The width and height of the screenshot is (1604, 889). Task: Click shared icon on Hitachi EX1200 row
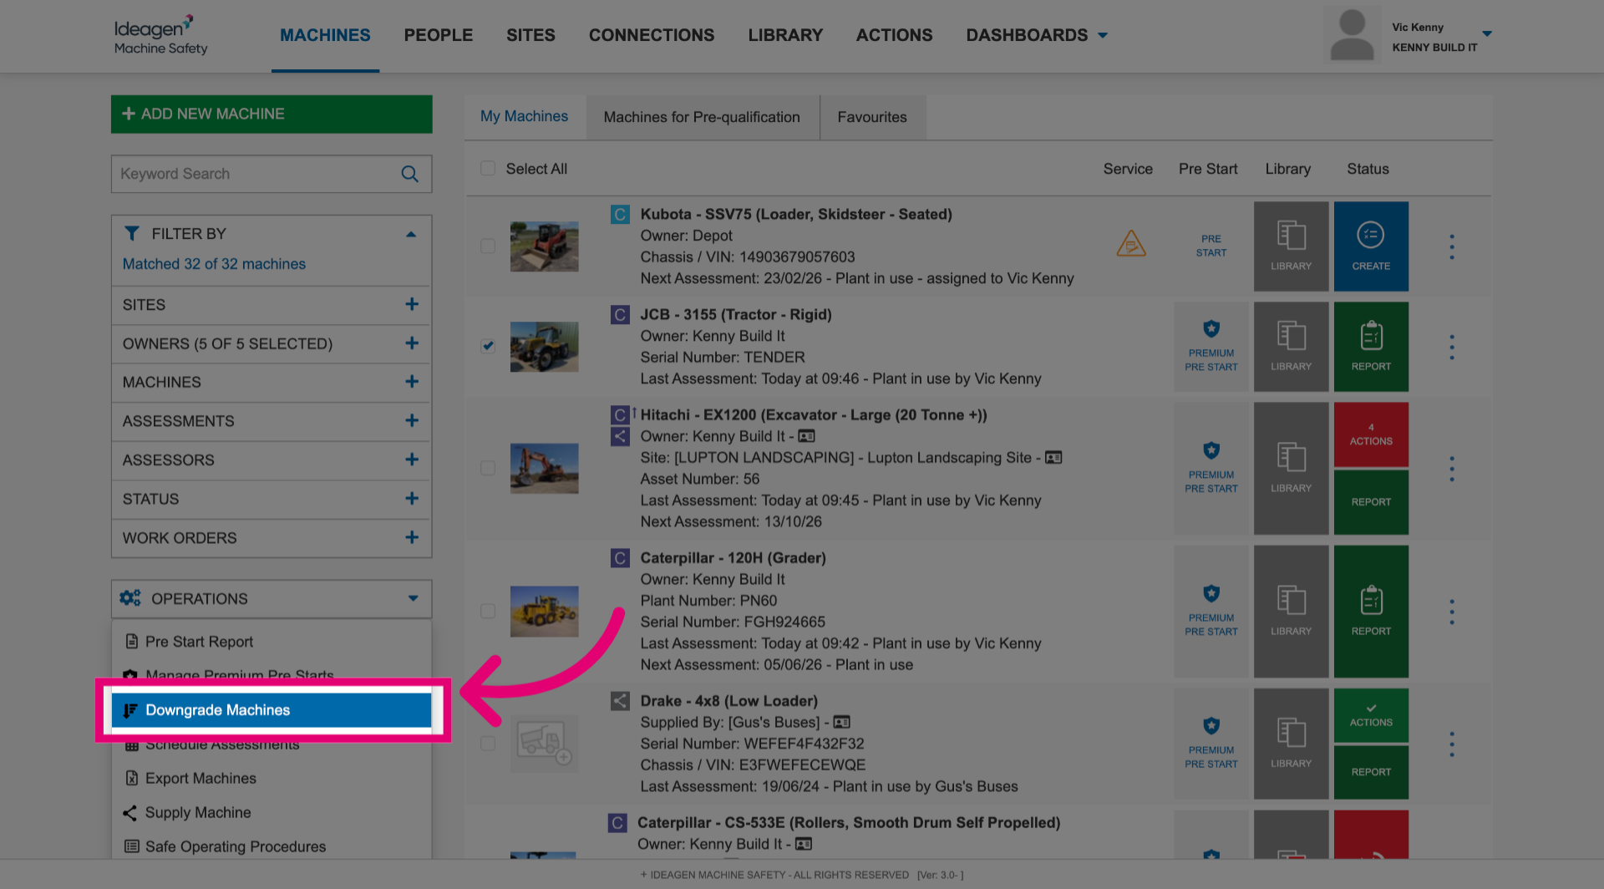(x=620, y=436)
